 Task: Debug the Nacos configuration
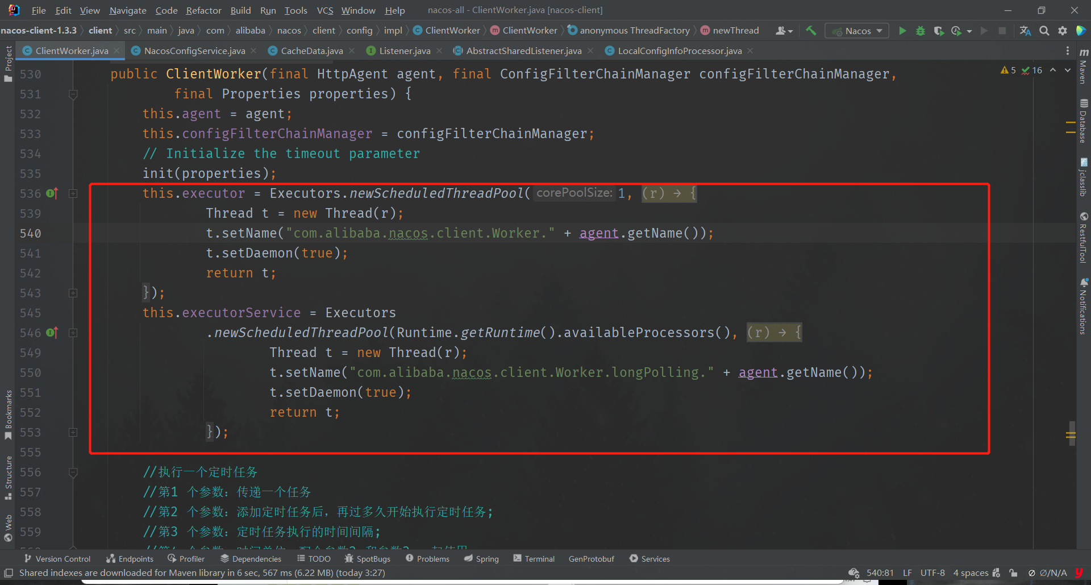pyautogui.click(x=921, y=31)
